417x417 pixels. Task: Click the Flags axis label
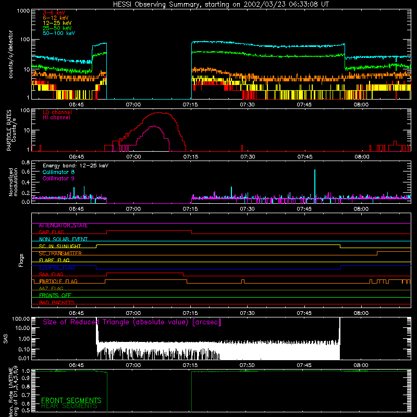[x=21, y=260]
